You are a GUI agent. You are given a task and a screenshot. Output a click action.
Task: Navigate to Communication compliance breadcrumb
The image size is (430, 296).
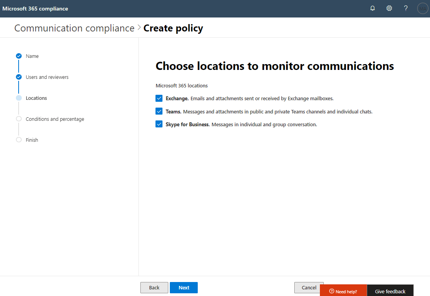74,28
